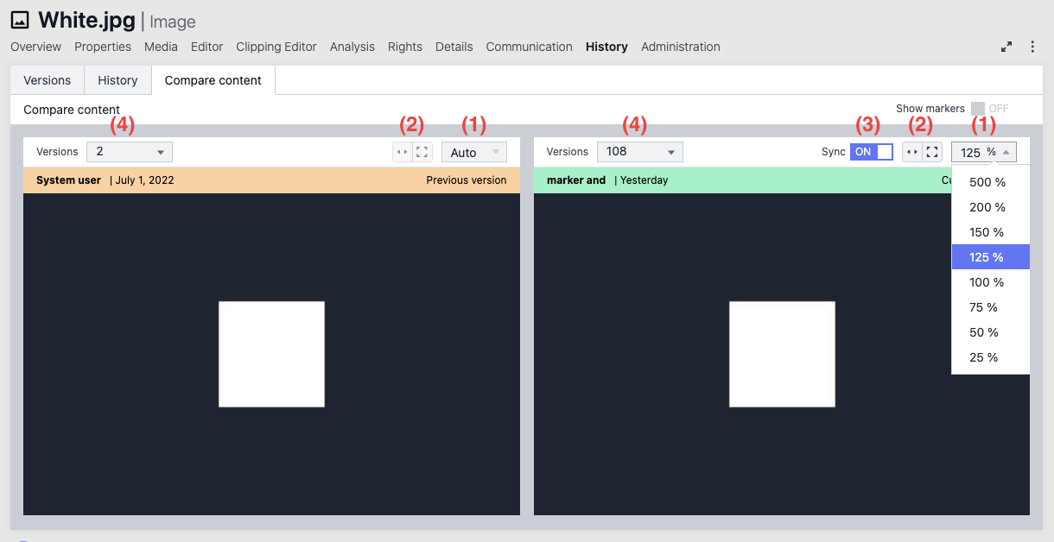Turn off the Sync toggle

click(x=869, y=151)
